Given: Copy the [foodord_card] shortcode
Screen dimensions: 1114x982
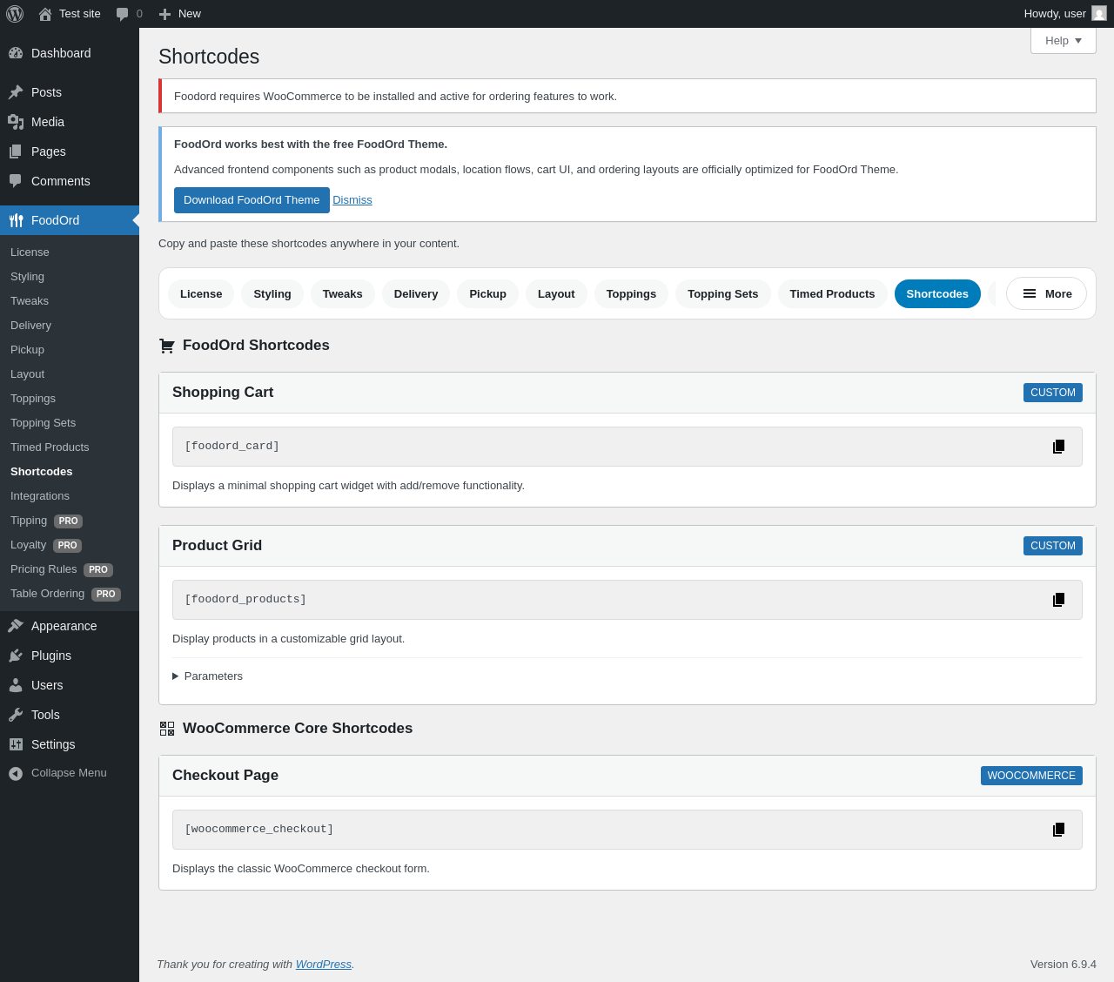Looking at the screenshot, I should (x=1058, y=447).
